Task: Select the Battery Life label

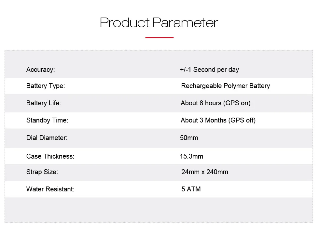Action: click(x=44, y=103)
